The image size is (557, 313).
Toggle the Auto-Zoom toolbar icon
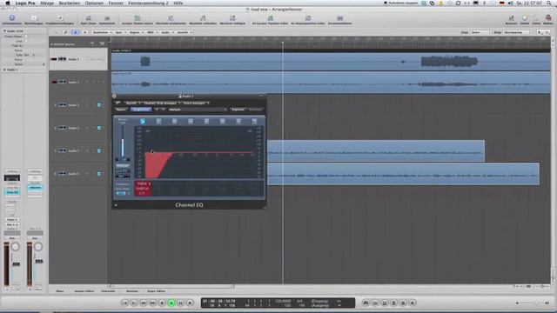pyautogui.click(x=89, y=18)
